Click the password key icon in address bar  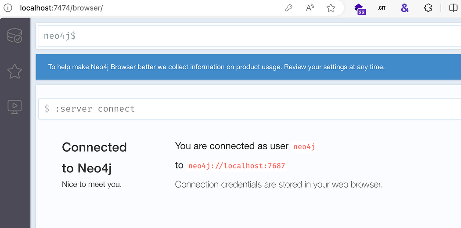(289, 8)
